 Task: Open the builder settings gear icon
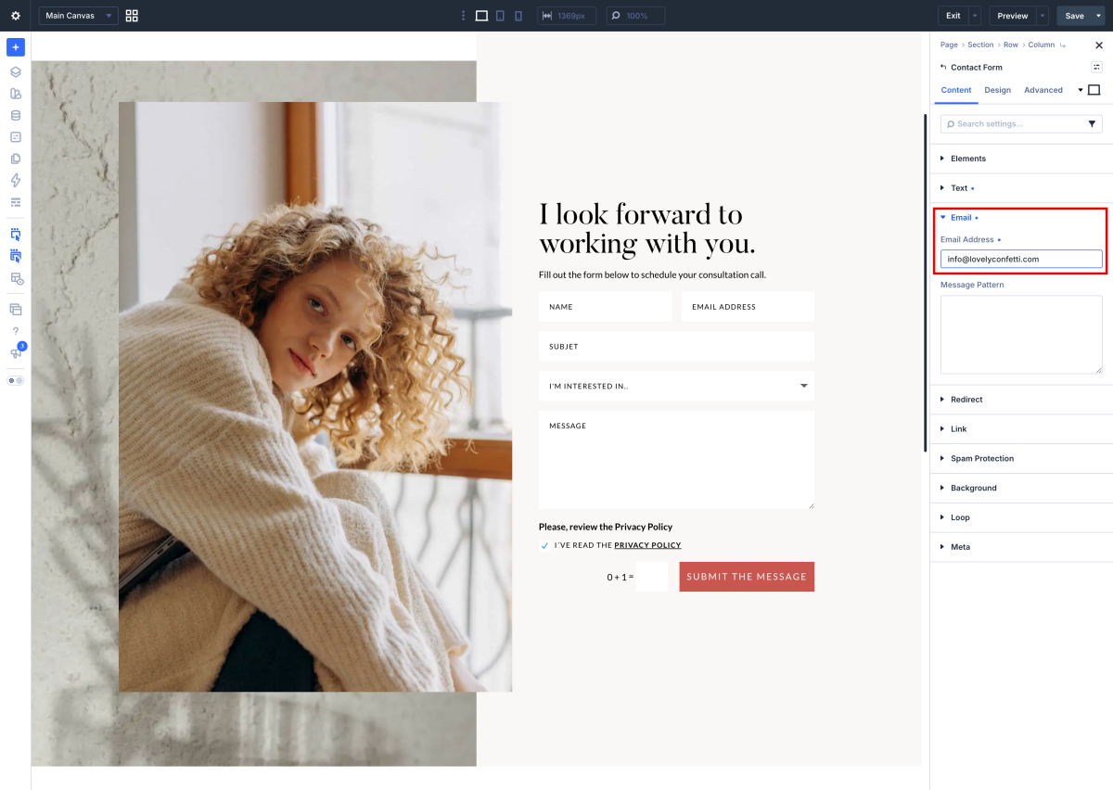pos(16,16)
